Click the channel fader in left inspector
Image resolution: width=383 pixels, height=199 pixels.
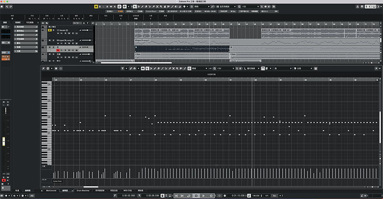click(4, 141)
